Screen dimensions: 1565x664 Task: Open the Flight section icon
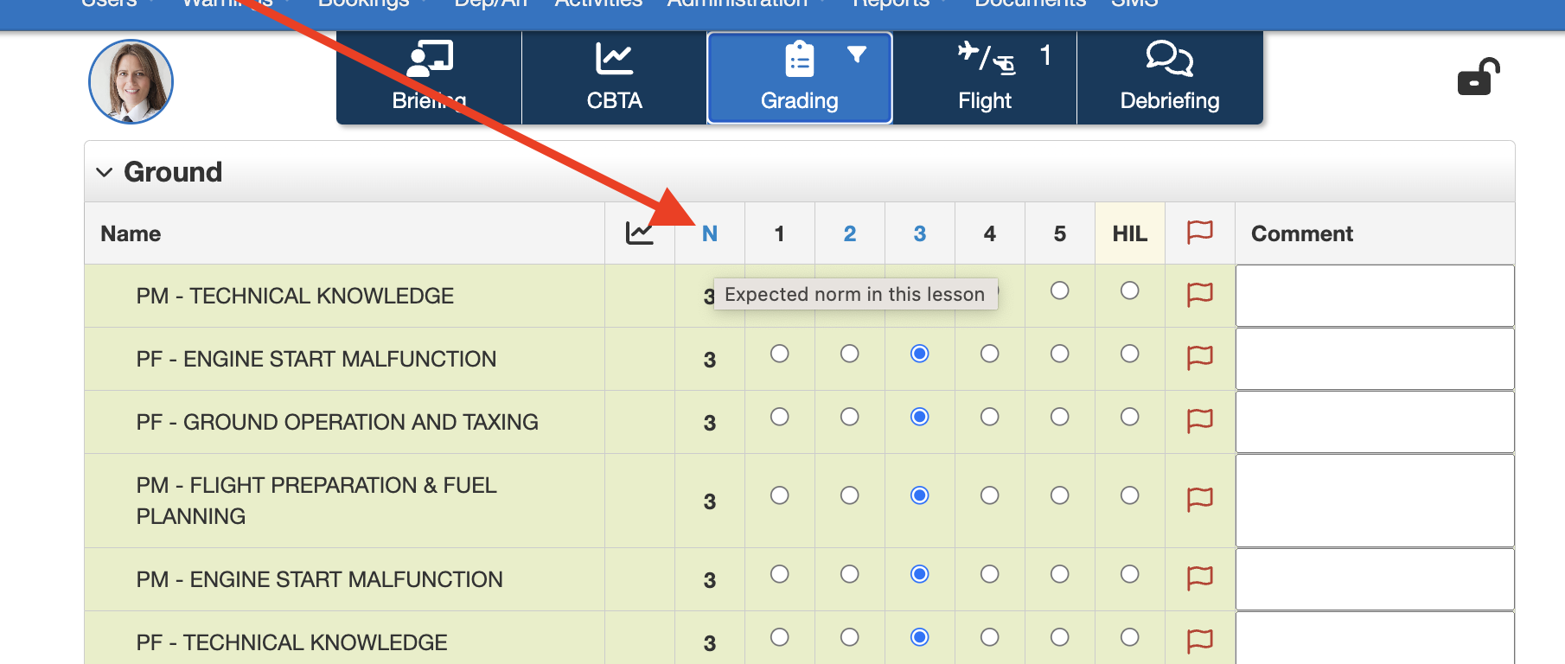tap(985, 78)
